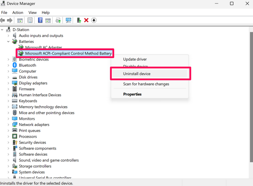The height and width of the screenshot is (186, 253).
Task: Click the Show/Hide console tree icon
Action: click(x=20, y=20)
